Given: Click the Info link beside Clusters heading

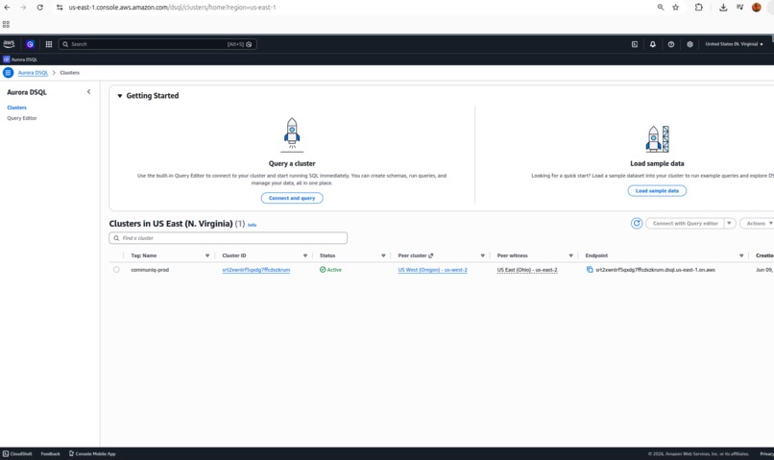Looking at the screenshot, I should point(252,225).
